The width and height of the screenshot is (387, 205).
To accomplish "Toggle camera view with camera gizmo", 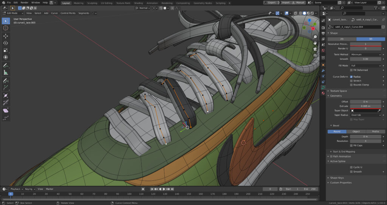I will tap(315, 49).
